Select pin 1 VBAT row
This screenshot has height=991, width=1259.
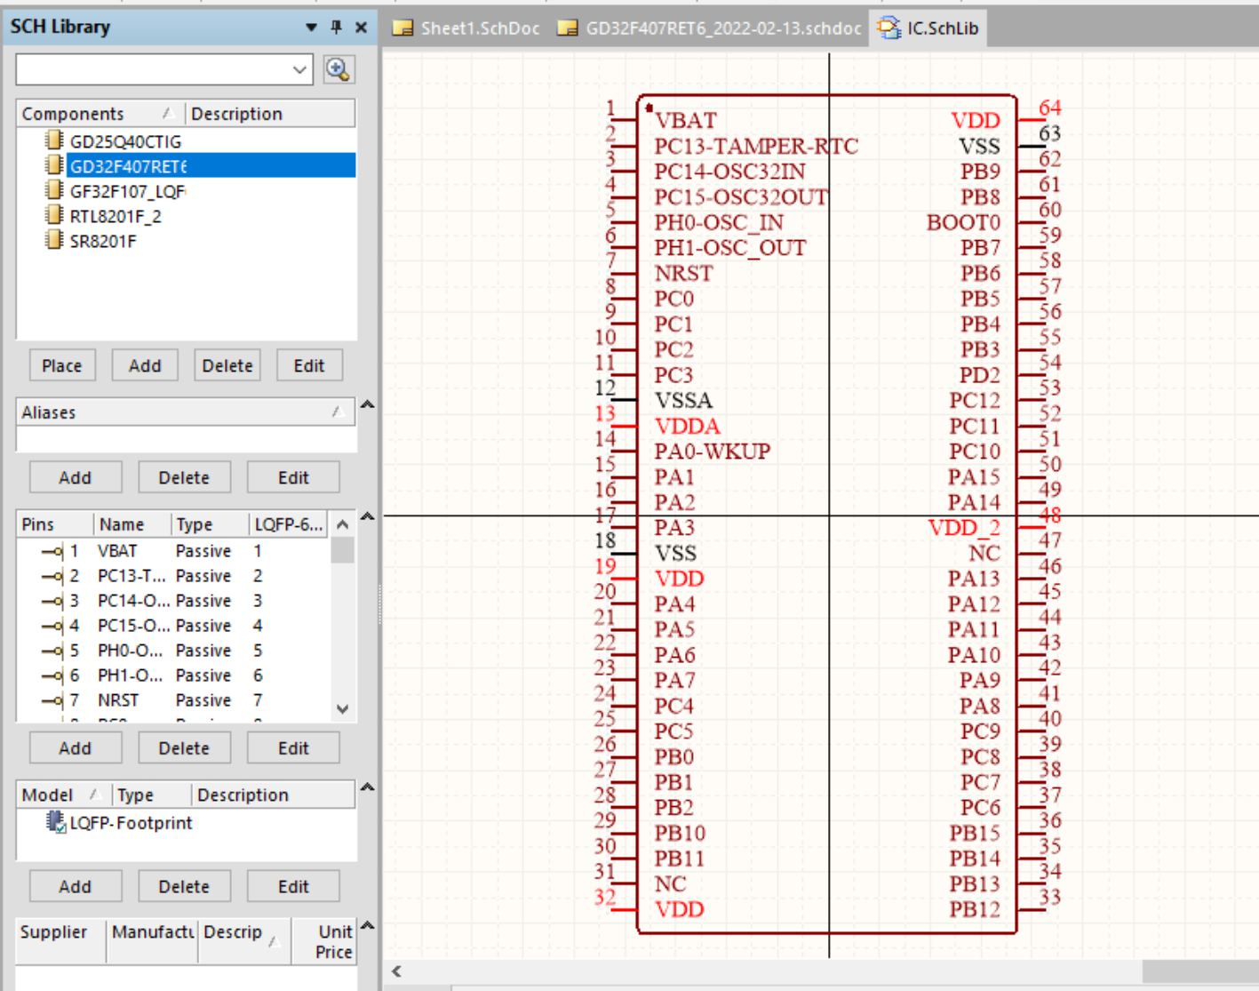[173, 551]
